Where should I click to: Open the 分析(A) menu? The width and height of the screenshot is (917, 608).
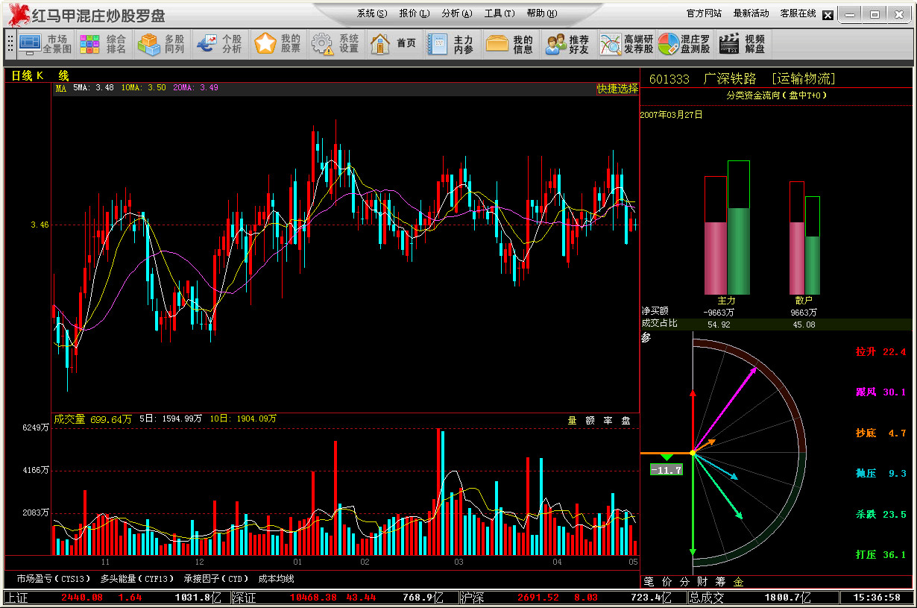click(457, 13)
